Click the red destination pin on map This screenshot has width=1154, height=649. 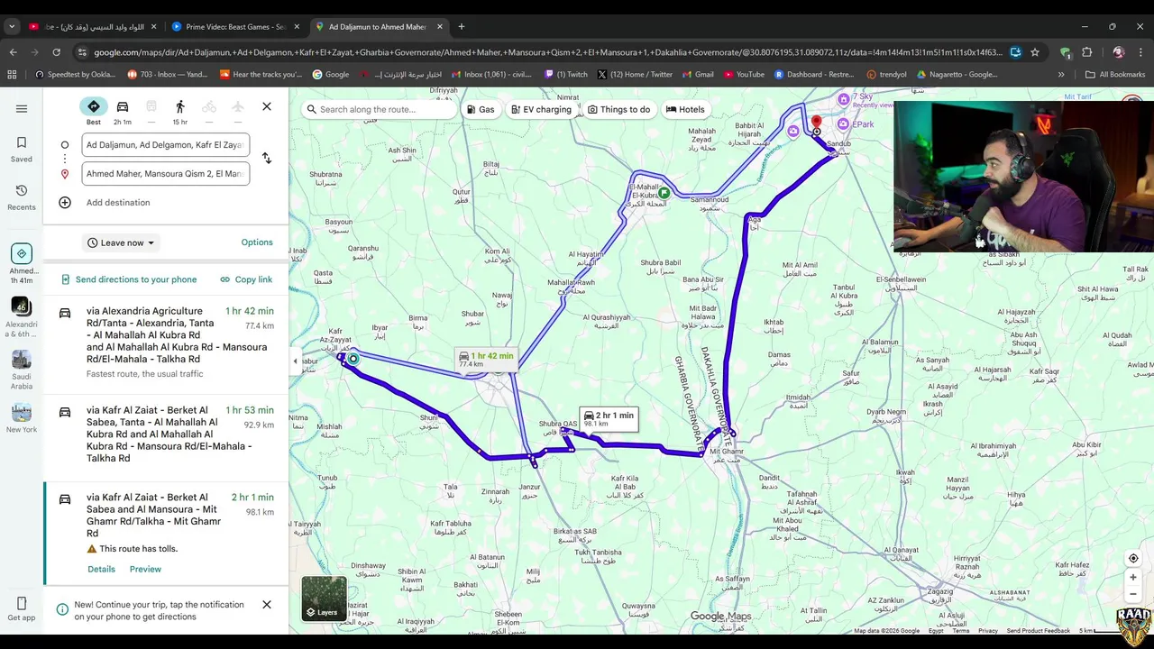click(816, 123)
